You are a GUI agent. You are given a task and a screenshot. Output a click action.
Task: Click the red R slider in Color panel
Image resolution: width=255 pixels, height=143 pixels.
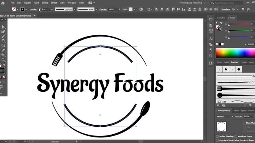tap(239, 24)
